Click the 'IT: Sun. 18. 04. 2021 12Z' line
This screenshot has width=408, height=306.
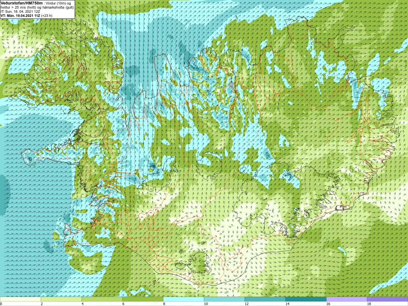click(x=20, y=11)
